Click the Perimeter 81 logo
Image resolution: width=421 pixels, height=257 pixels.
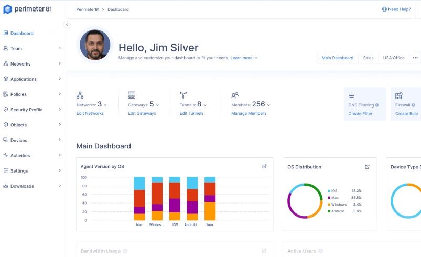click(x=27, y=9)
